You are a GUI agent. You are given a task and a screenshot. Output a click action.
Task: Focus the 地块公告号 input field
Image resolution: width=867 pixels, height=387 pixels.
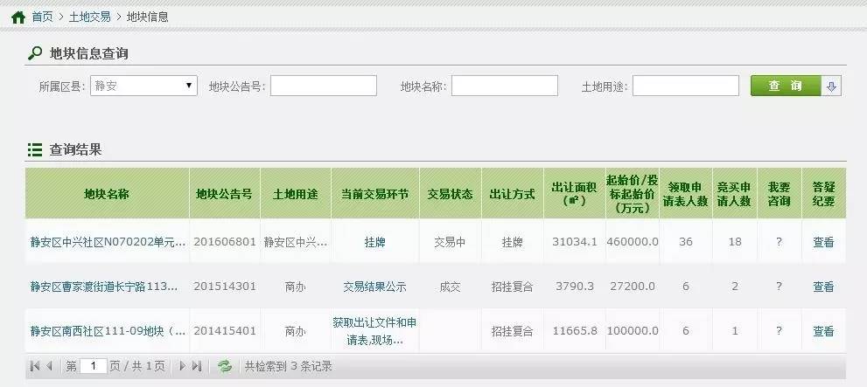(x=324, y=86)
